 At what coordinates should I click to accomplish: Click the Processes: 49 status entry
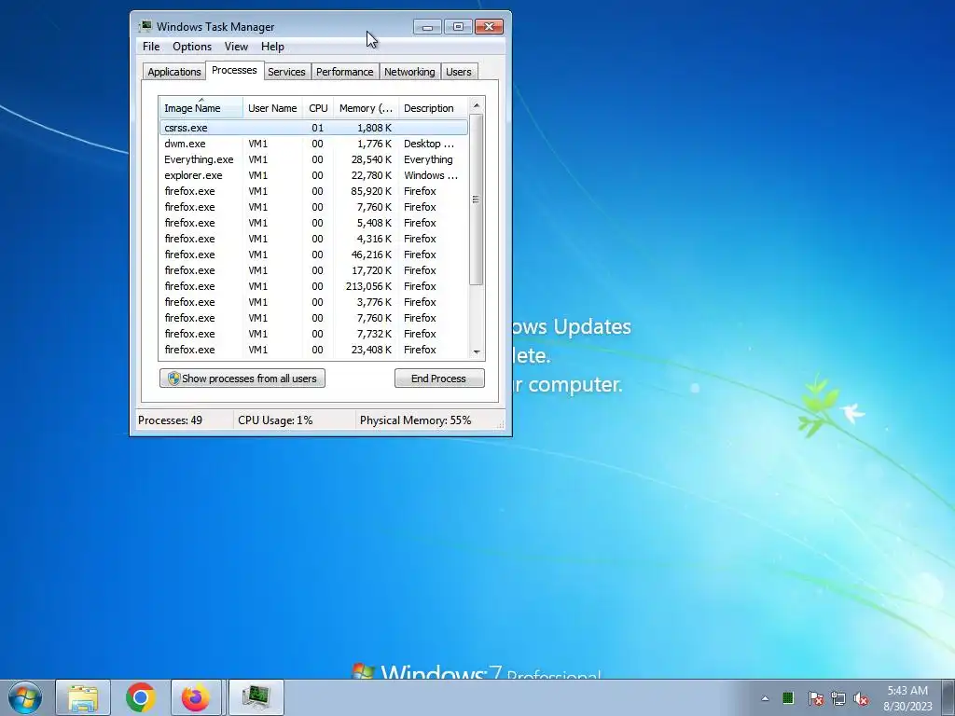coord(184,420)
